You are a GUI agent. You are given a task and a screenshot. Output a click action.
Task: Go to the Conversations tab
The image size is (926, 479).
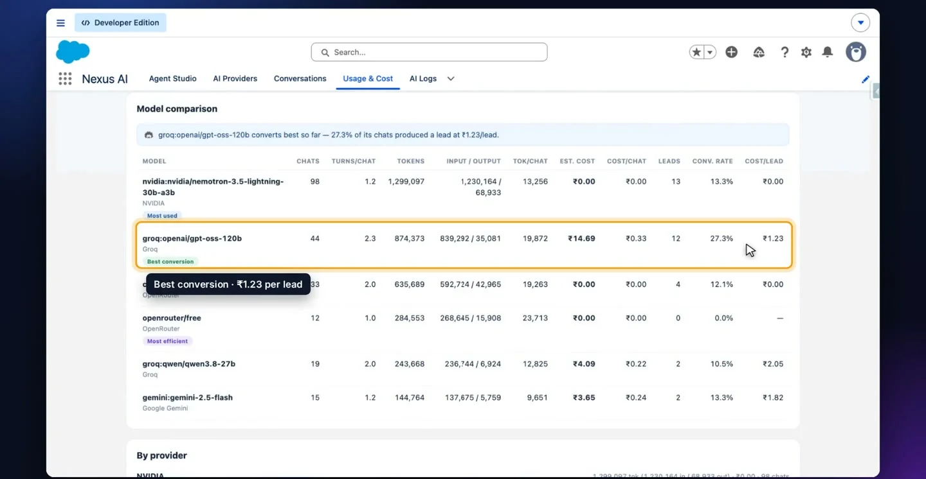300,78
